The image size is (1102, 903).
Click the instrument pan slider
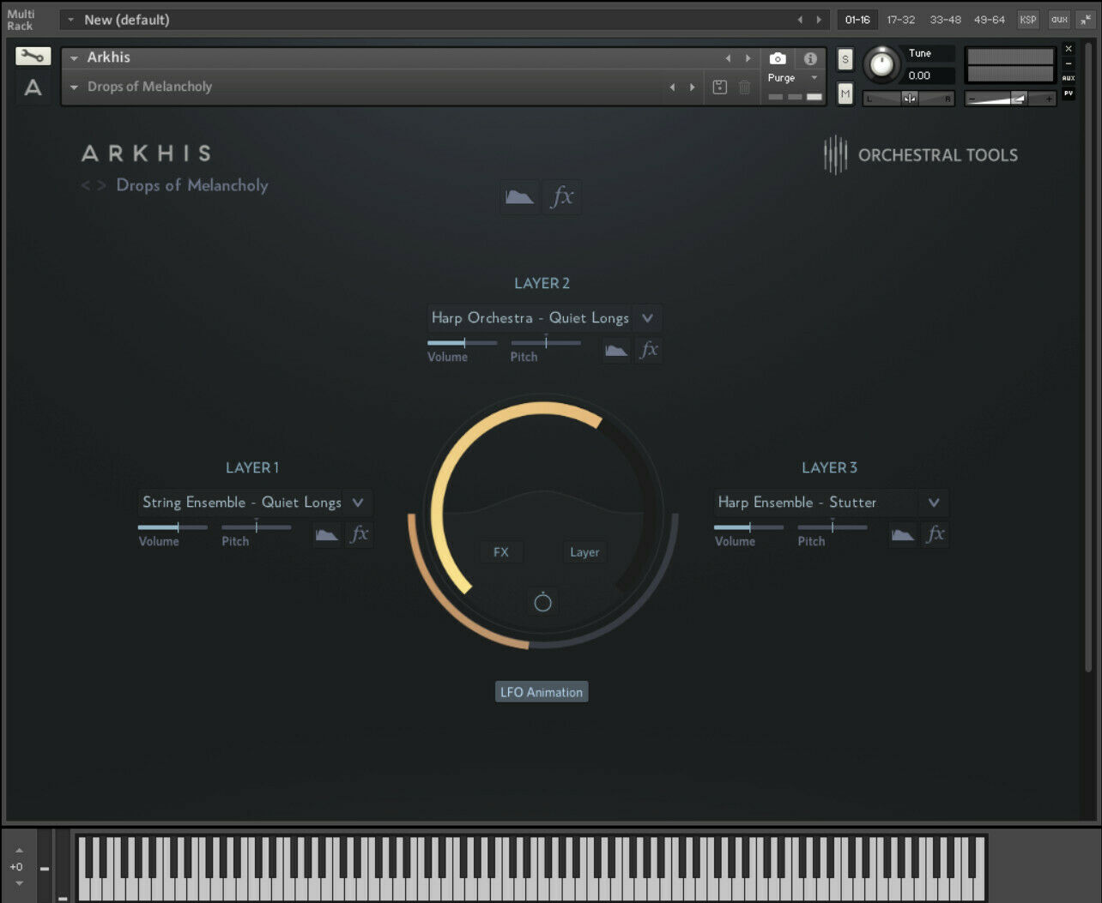pos(909,99)
